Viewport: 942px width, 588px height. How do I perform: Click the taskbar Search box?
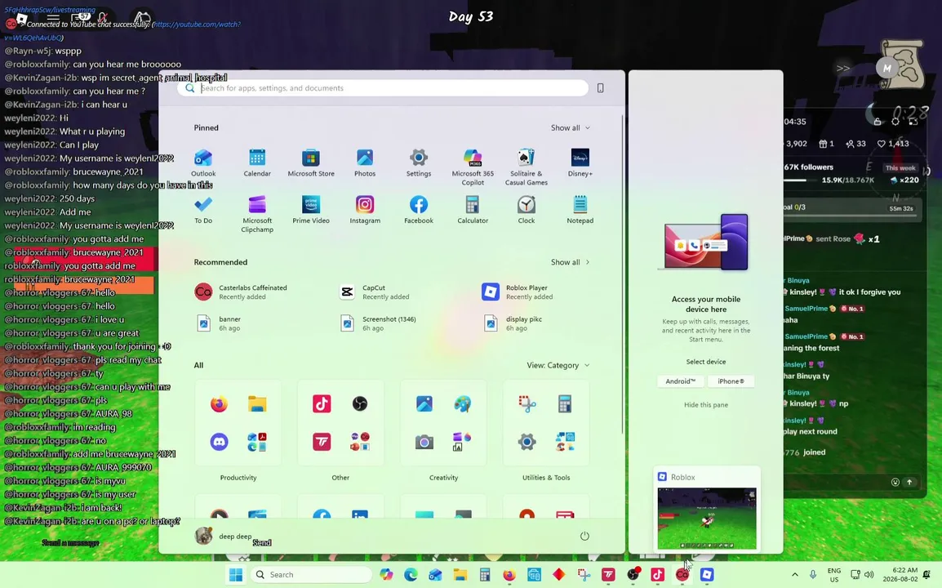(x=310, y=575)
